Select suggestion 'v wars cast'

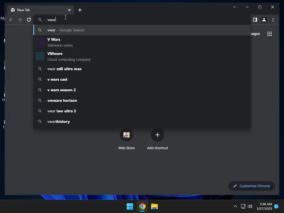pyautogui.click(x=142, y=79)
